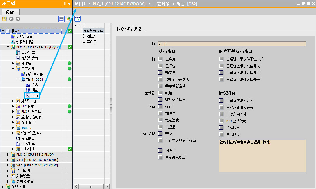Click the 轴 name field showing 轴_1
Viewport: 316px width, 189px height.
[232, 44]
